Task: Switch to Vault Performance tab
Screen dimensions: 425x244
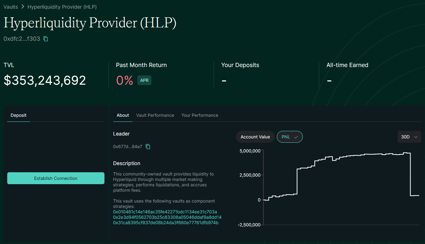Action: click(x=155, y=115)
